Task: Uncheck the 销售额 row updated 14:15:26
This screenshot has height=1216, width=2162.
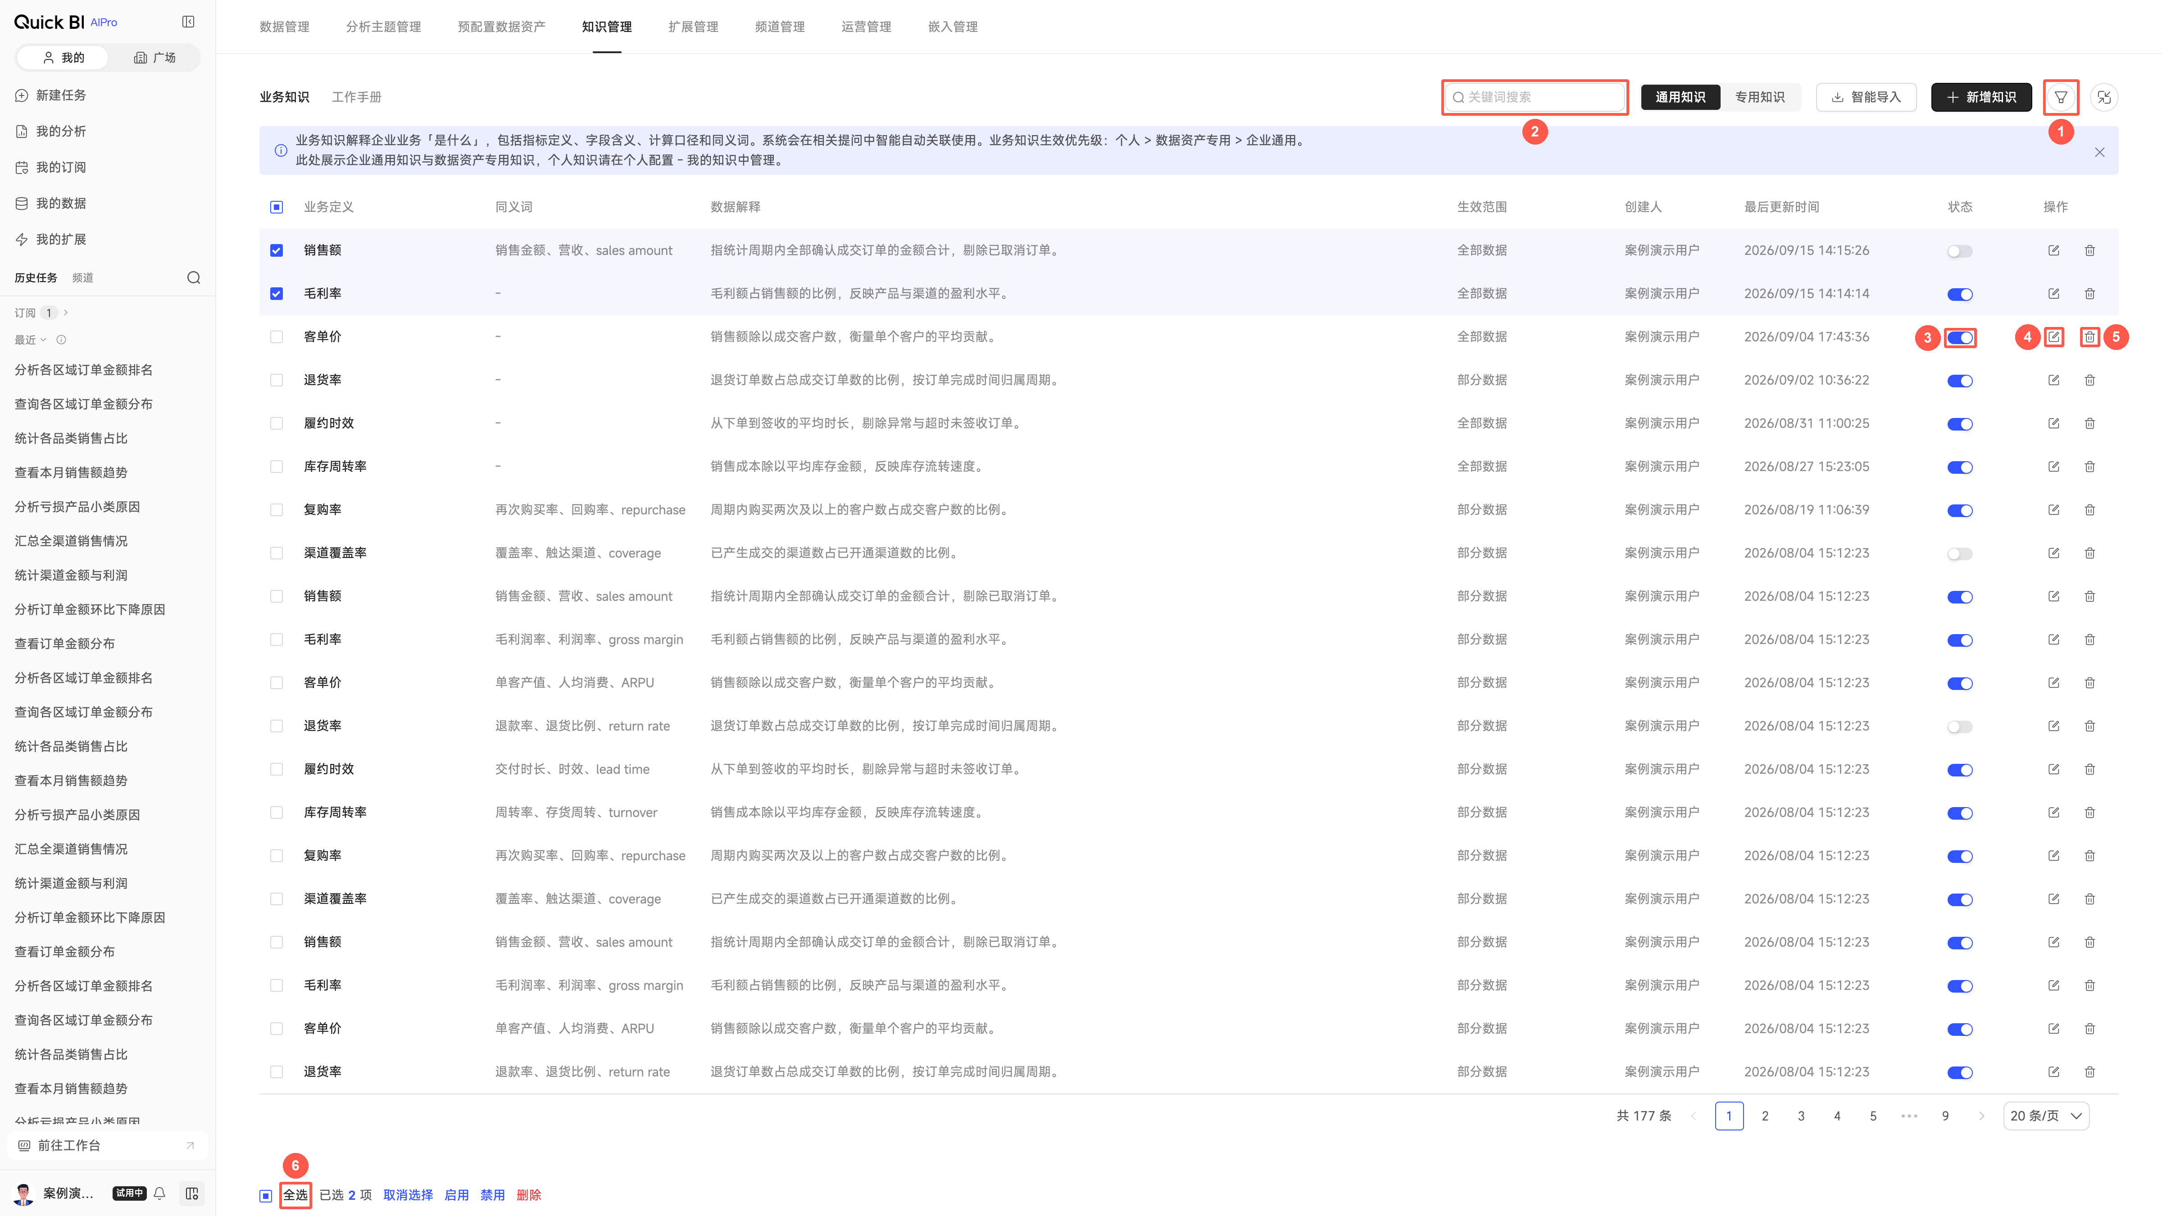Action: coord(276,250)
